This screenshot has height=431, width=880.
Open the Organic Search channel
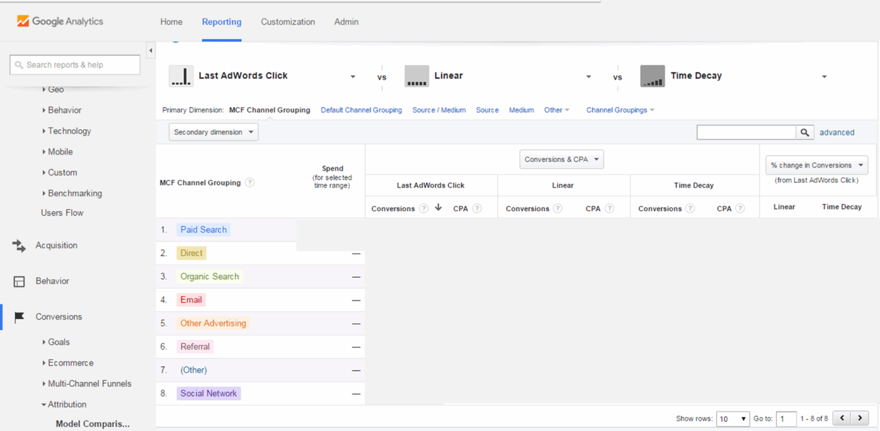point(210,277)
